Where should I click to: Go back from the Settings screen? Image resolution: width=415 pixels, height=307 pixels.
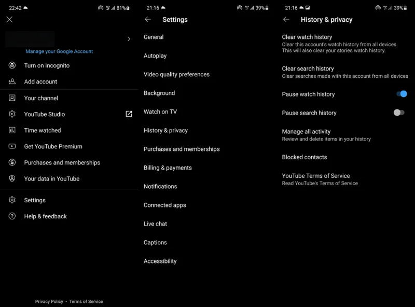coord(148,19)
